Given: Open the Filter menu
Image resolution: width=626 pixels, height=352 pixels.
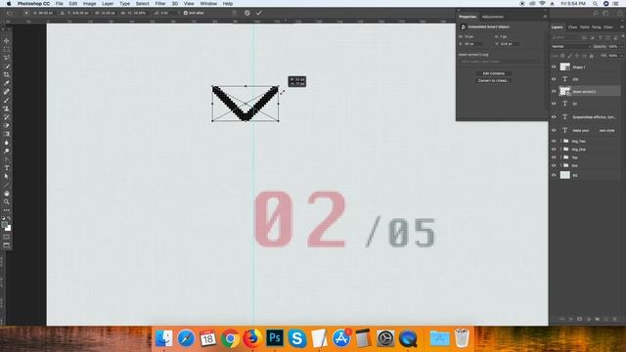Looking at the screenshot, I should 160,4.
